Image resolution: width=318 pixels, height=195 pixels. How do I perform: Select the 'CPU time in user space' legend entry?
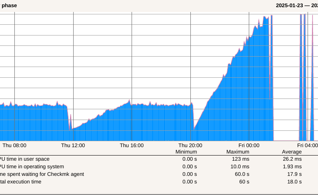pos(25,159)
